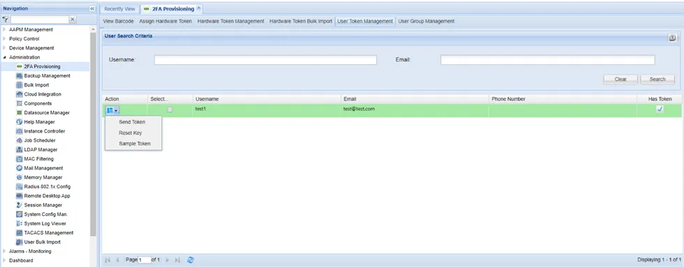The width and height of the screenshot is (684, 267).
Task: Select the User Token Management tab
Action: coord(365,21)
